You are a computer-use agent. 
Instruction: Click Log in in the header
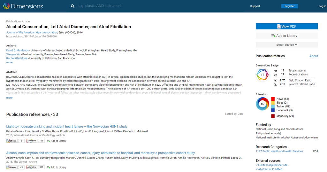pos(322,6)
